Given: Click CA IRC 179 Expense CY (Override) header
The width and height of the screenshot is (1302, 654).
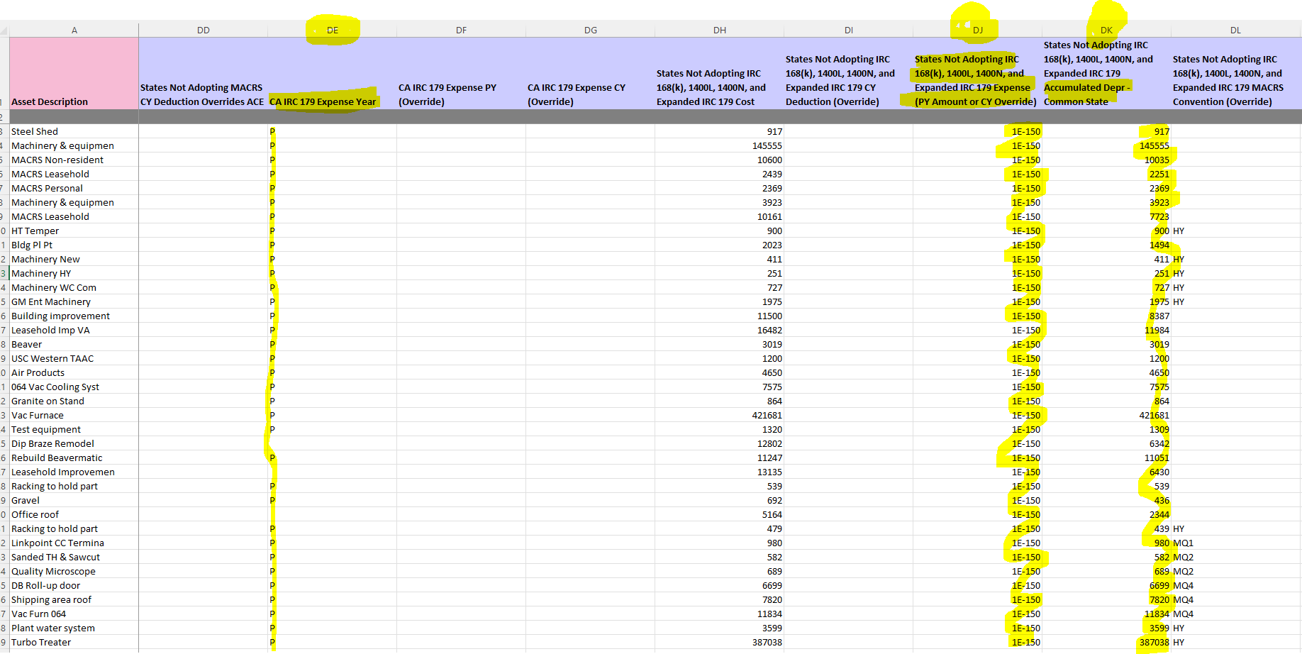Looking at the screenshot, I should pyautogui.click(x=590, y=73).
